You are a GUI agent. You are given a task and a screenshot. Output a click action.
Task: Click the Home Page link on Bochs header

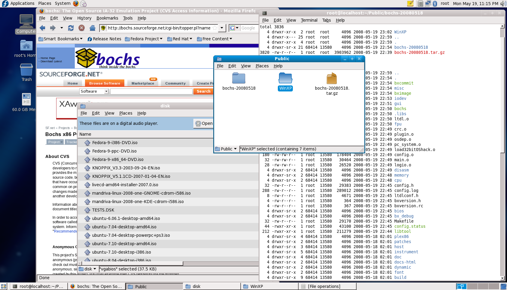click(48, 58)
